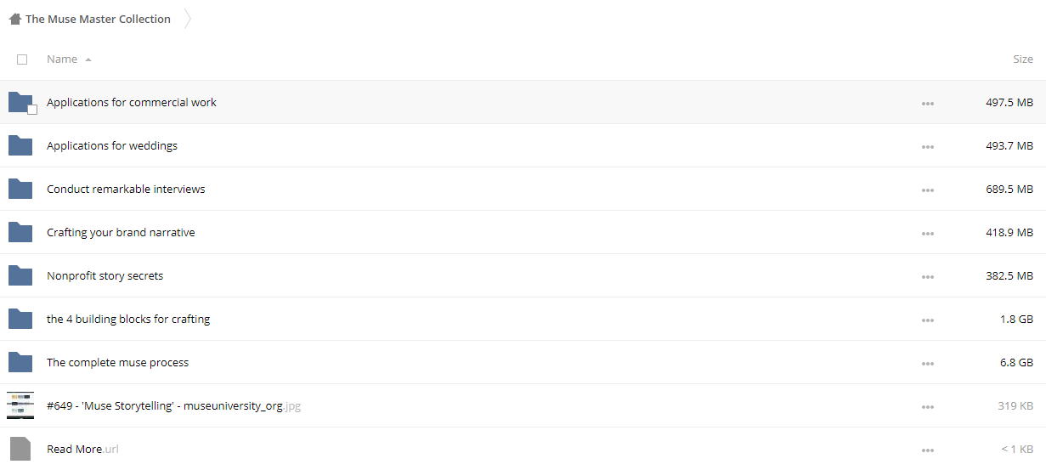Viewport: 1046px width, 470px height.
Task: Show the actions menu for Read More.url
Action: [927, 450]
